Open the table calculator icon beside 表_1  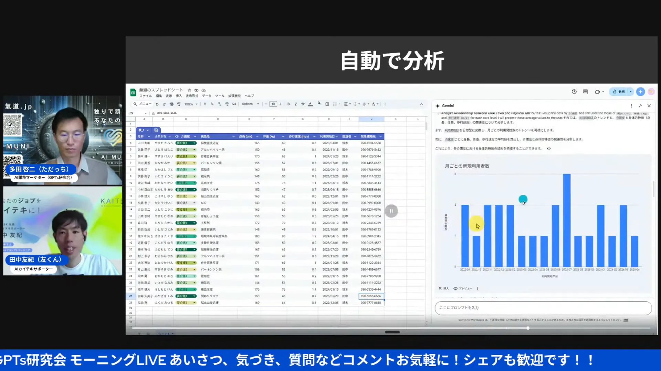(x=156, y=130)
